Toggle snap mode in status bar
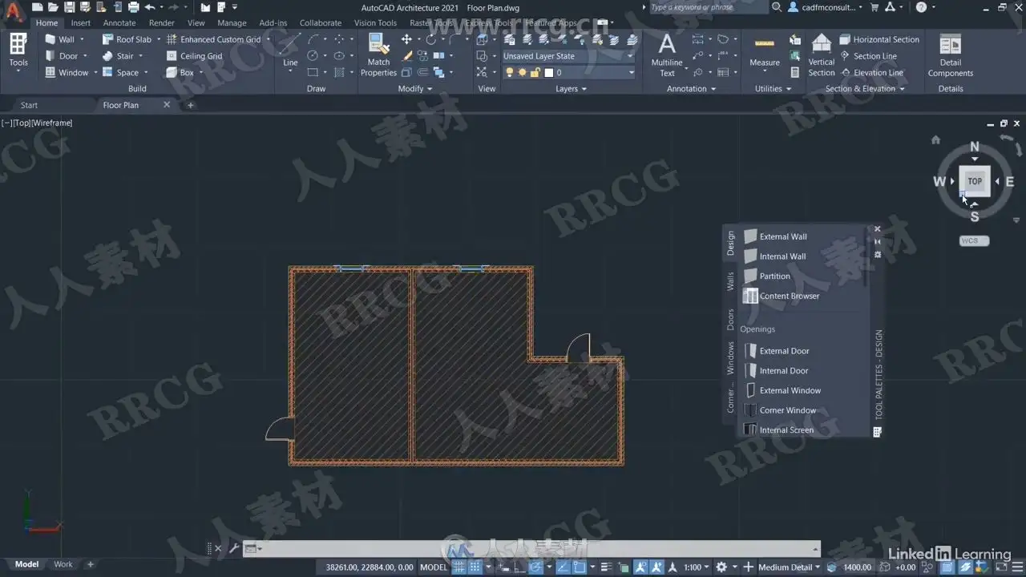 476,567
